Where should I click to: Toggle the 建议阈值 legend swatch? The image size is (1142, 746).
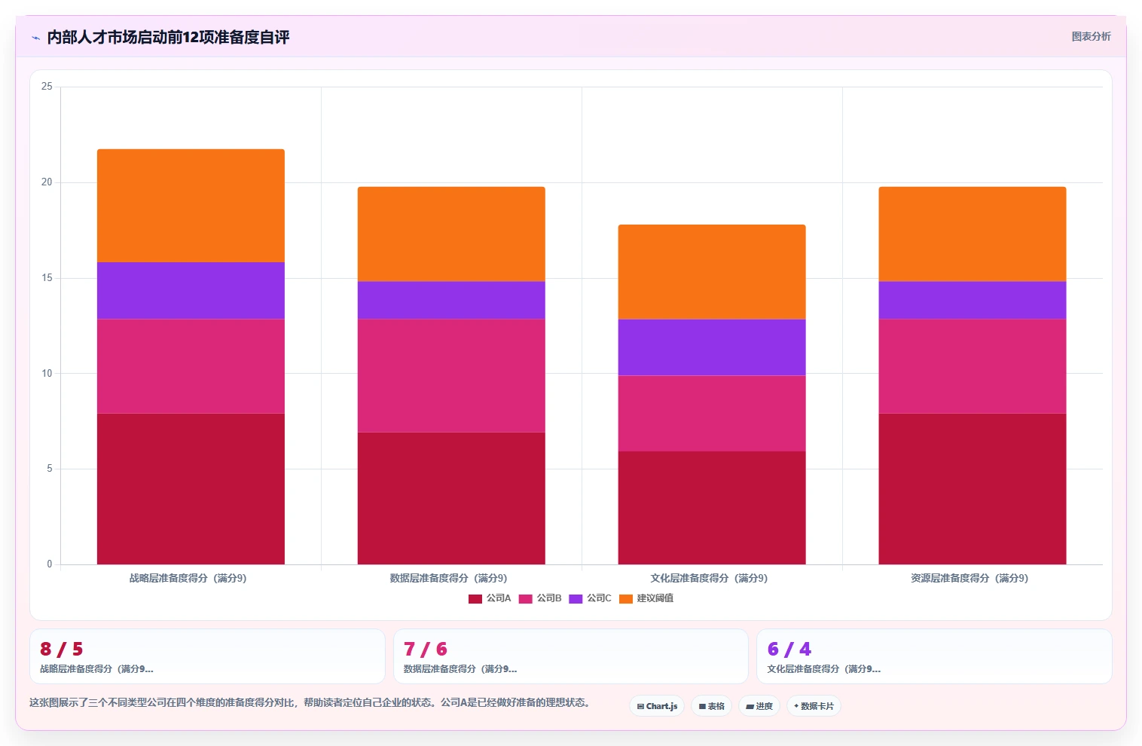pos(626,599)
